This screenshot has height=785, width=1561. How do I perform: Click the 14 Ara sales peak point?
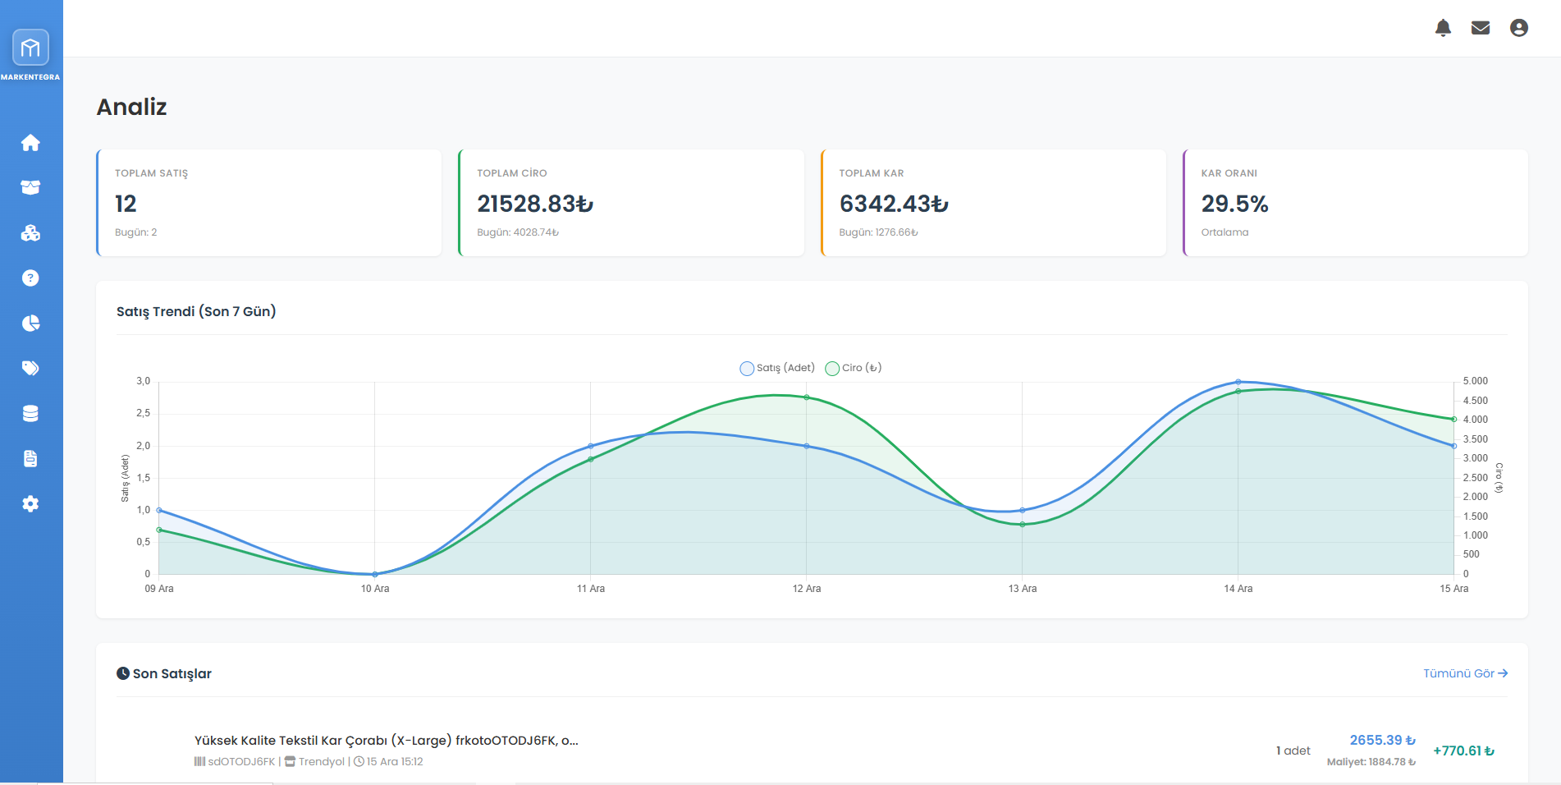tap(1238, 382)
